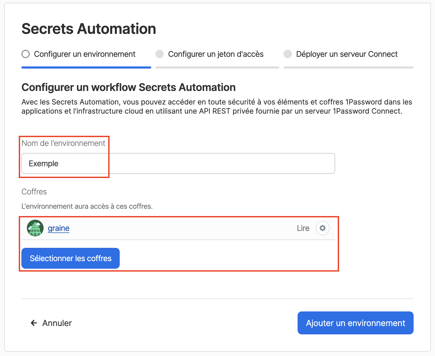
Task: Go to 'Configurer un environnement' step label
Action: point(84,54)
